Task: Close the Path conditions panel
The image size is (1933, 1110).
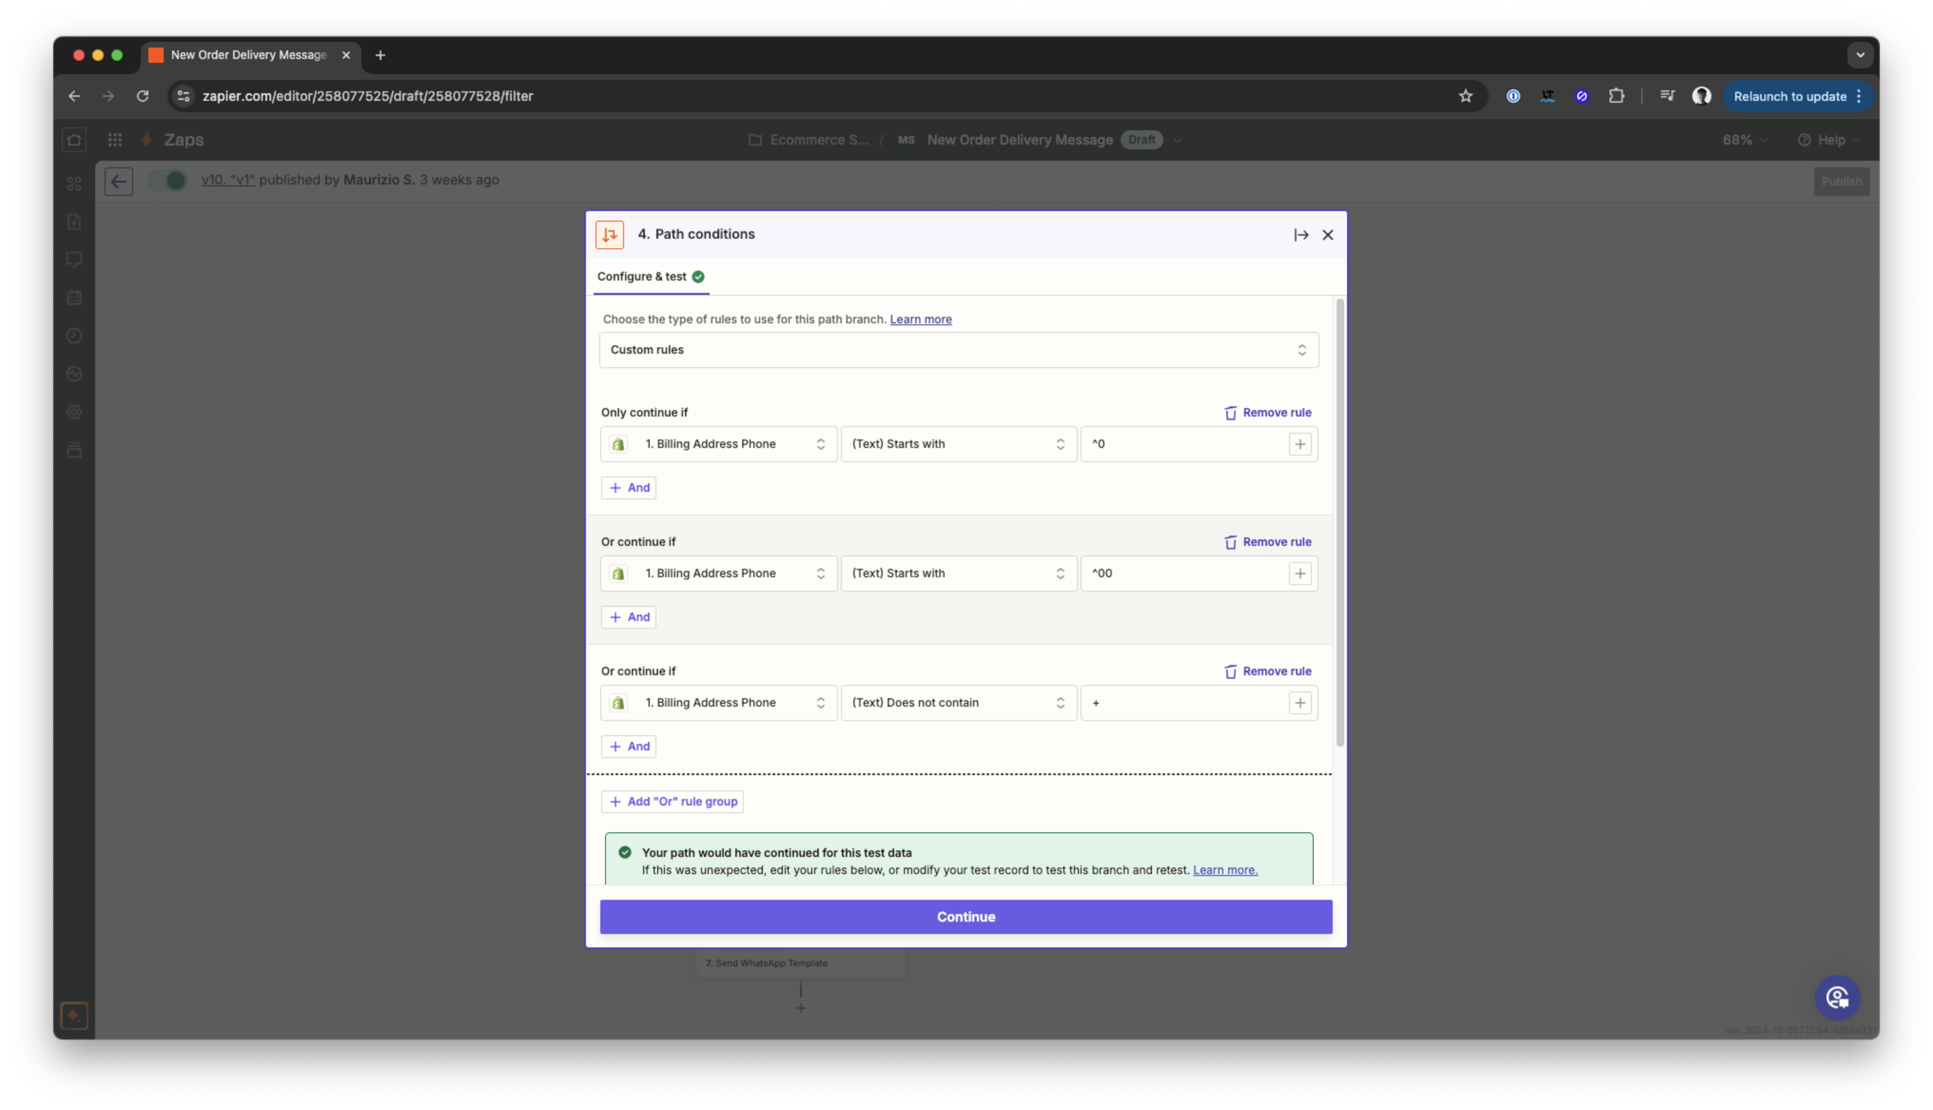Action: pos(1327,235)
